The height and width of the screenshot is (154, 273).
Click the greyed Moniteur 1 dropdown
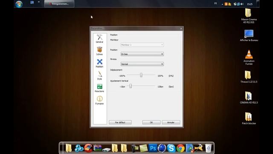142,45
